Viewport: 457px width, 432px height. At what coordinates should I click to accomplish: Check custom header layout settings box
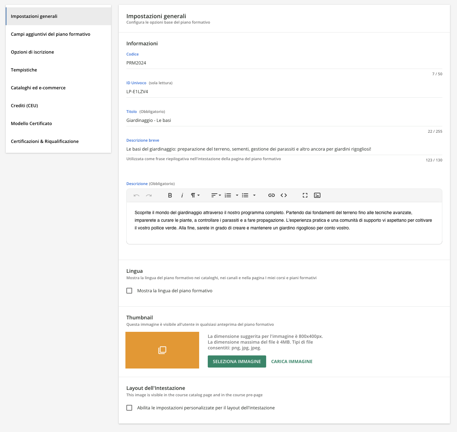pyautogui.click(x=129, y=408)
